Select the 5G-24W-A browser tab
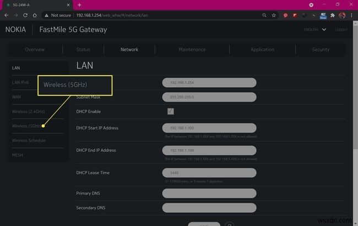The width and height of the screenshot is (358, 226). [x=37, y=5]
